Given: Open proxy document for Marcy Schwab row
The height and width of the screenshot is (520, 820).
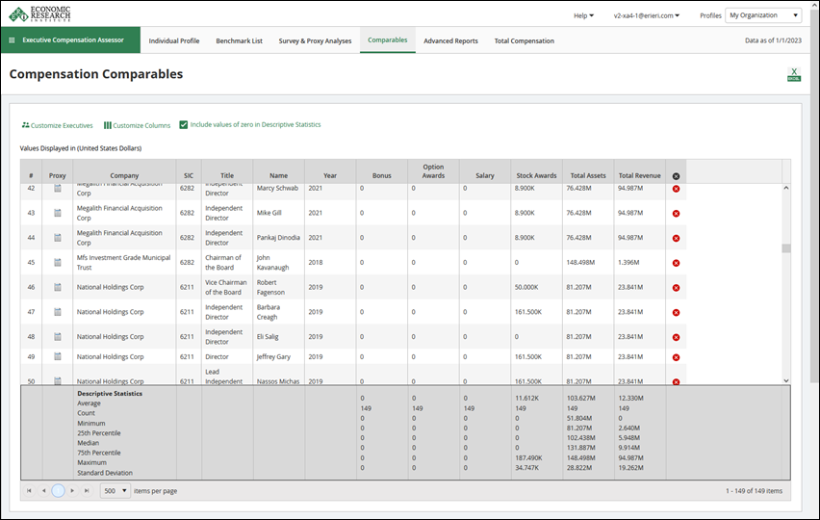Looking at the screenshot, I should [58, 189].
